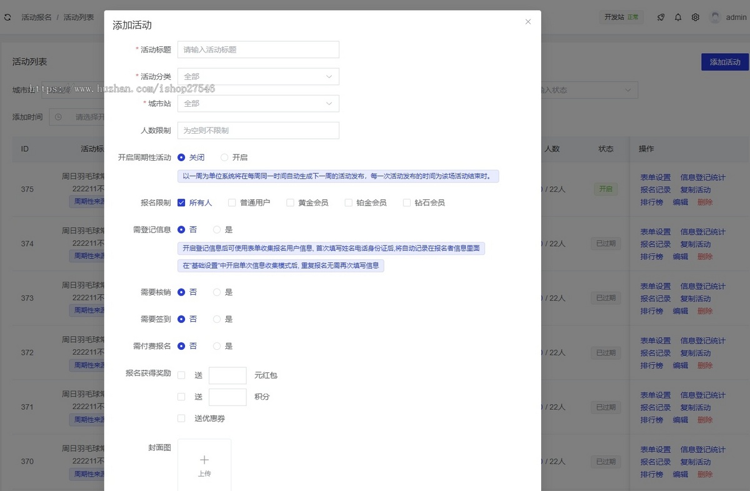Viewport: 750px width, 491px height.
Task: Click the 活动标题 input field
Action: (258, 49)
